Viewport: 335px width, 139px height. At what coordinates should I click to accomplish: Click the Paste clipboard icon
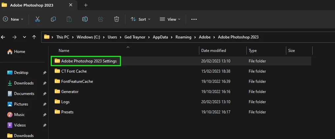click(x=69, y=19)
